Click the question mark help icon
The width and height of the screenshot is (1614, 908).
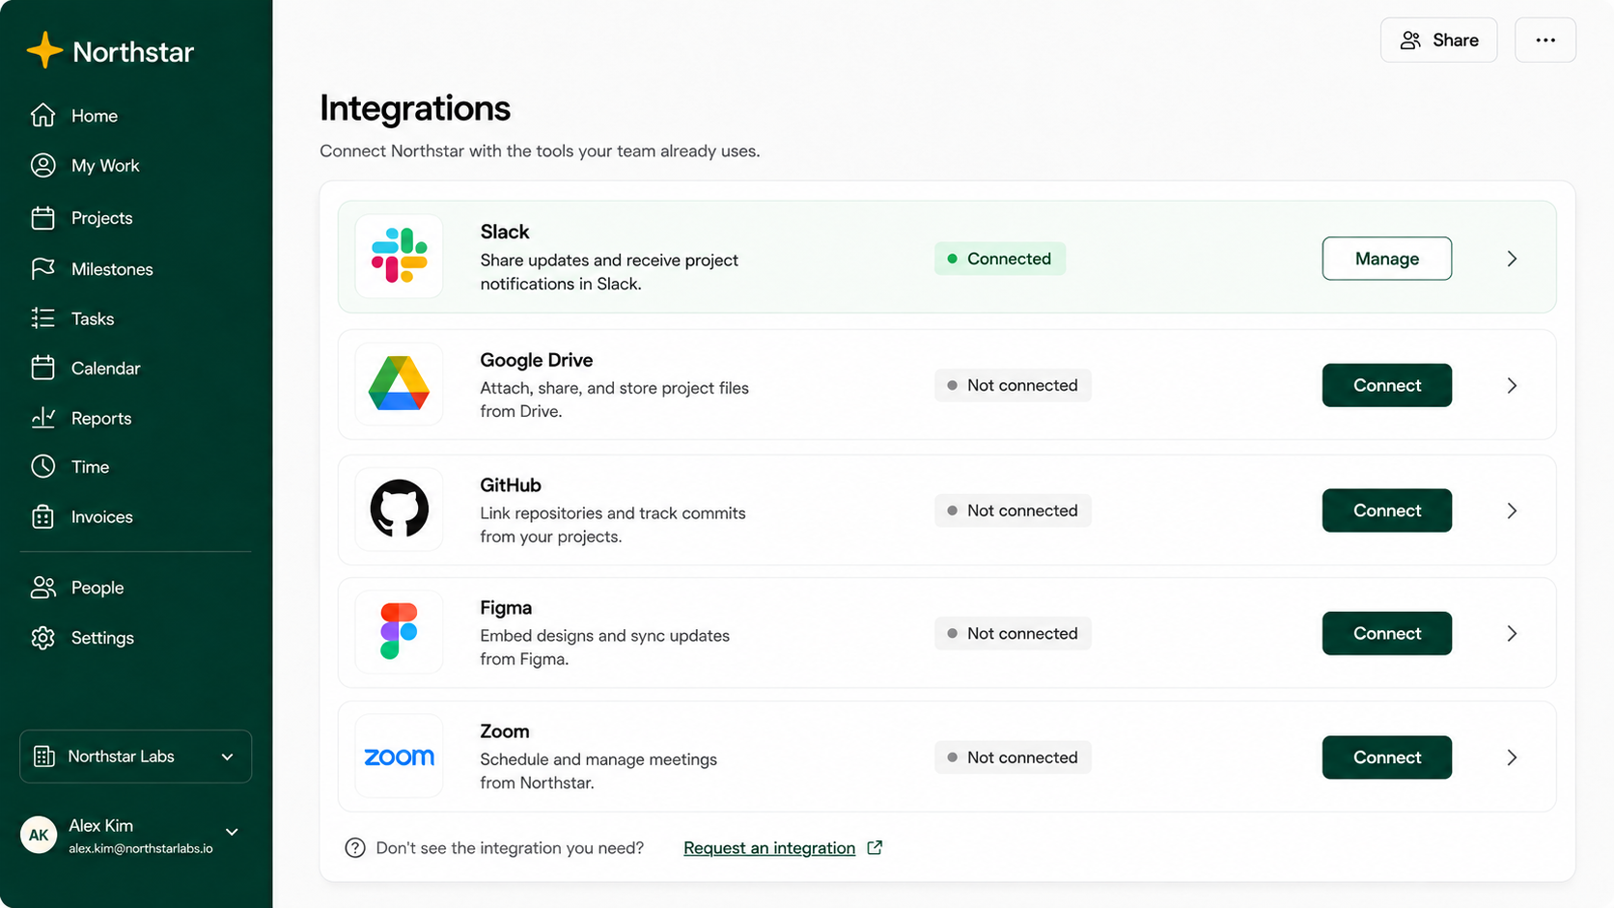pos(355,847)
